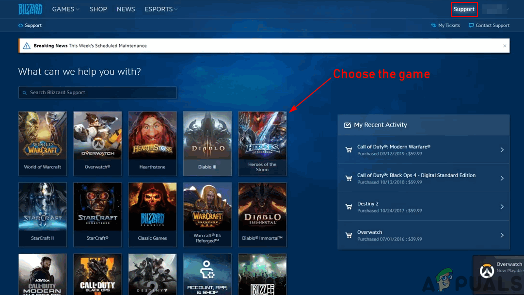The height and width of the screenshot is (295, 524).
Task: Dismiss the Breaking News banner
Action: pyautogui.click(x=505, y=46)
